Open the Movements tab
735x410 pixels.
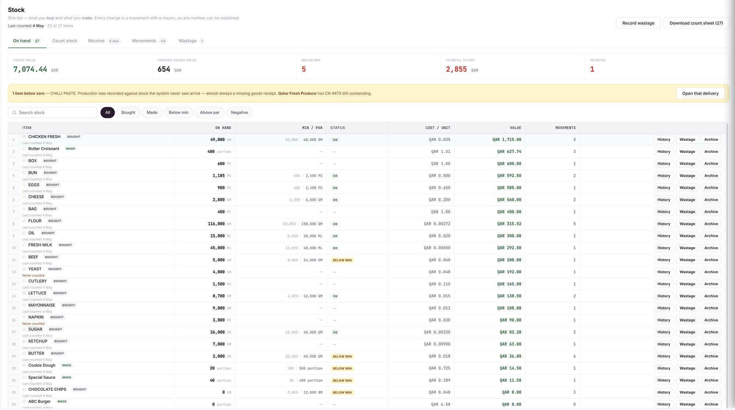pos(149,41)
